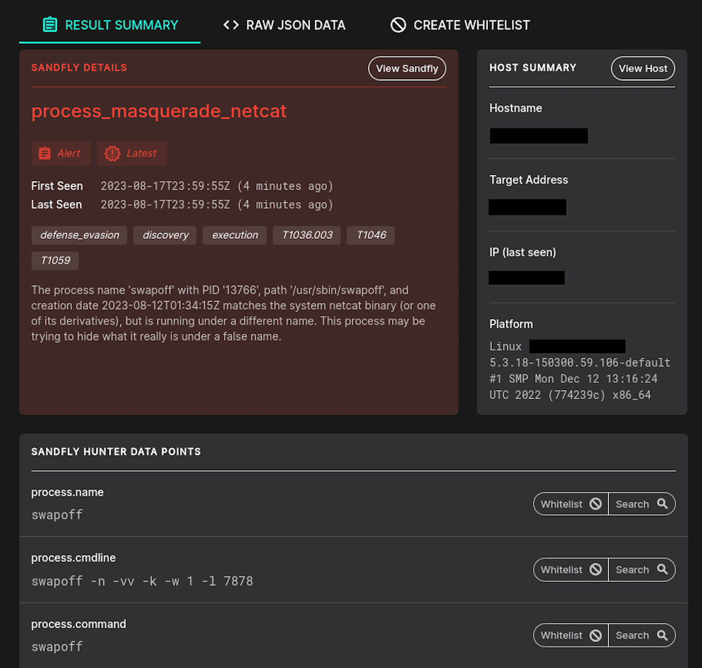Viewport: 702px width, 668px height.
Task: Click the ban icon on process.command Whitelist button
Action: pyautogui.click(x=596, y=635)
